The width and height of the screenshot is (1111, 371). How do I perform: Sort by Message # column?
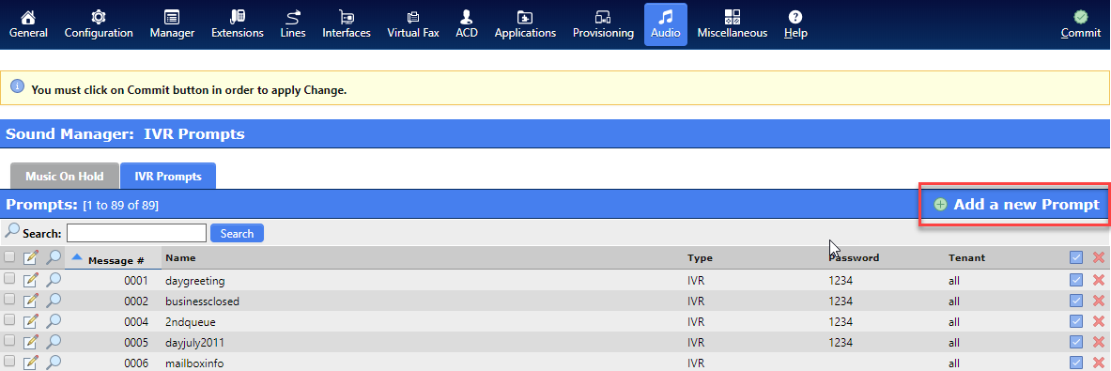pyautogui.click(x=116, y=260)
